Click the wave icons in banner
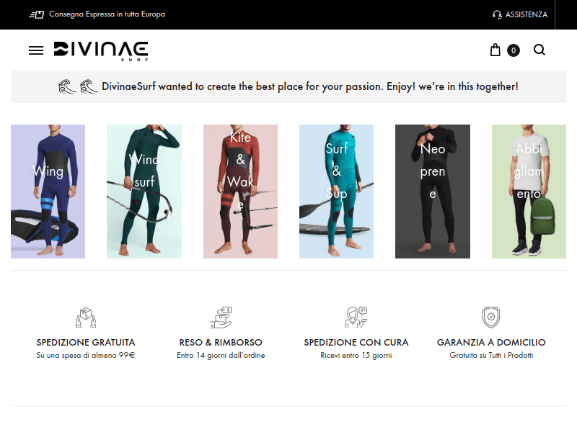 pos(78,86)
